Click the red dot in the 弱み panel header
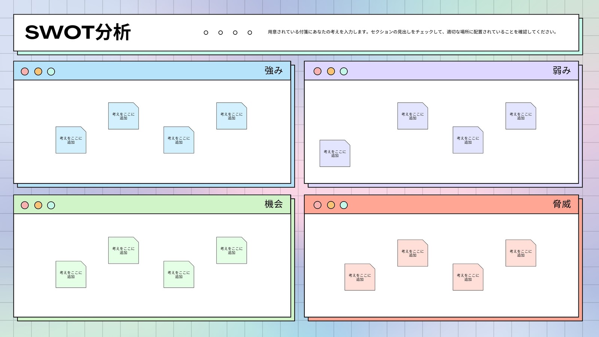Screen dimensions: 599x337 (x=317, y=71)
